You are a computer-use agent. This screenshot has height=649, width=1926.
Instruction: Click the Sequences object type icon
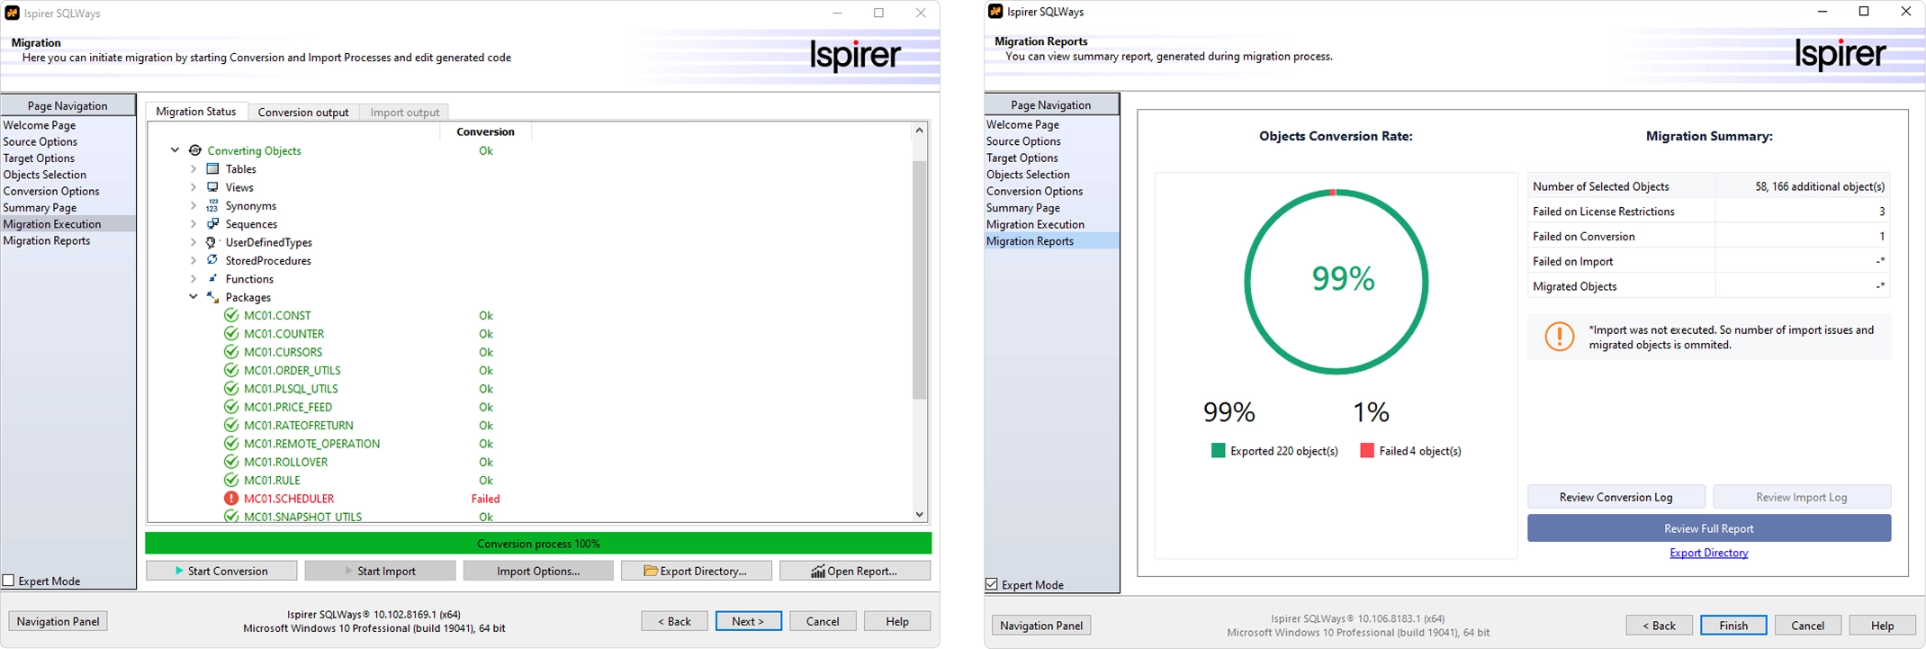pyautogui.click(x=212, y=224)
